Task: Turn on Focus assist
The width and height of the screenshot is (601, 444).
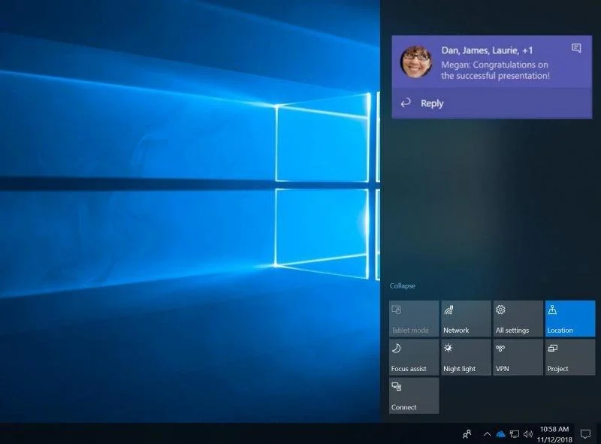Action: (x=412, y=356)
